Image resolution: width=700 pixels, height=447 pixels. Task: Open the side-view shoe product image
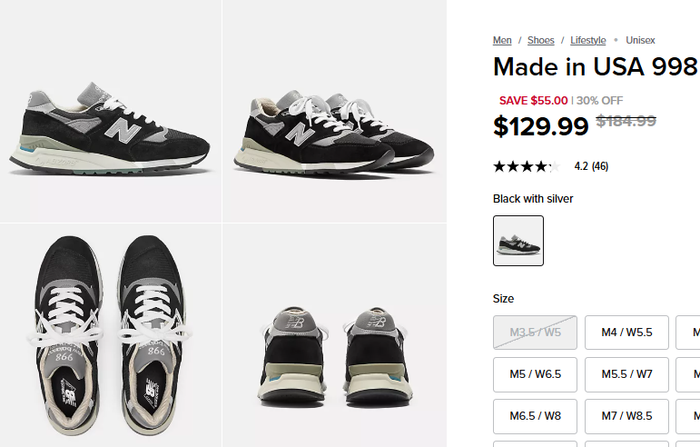pos(111,111)
